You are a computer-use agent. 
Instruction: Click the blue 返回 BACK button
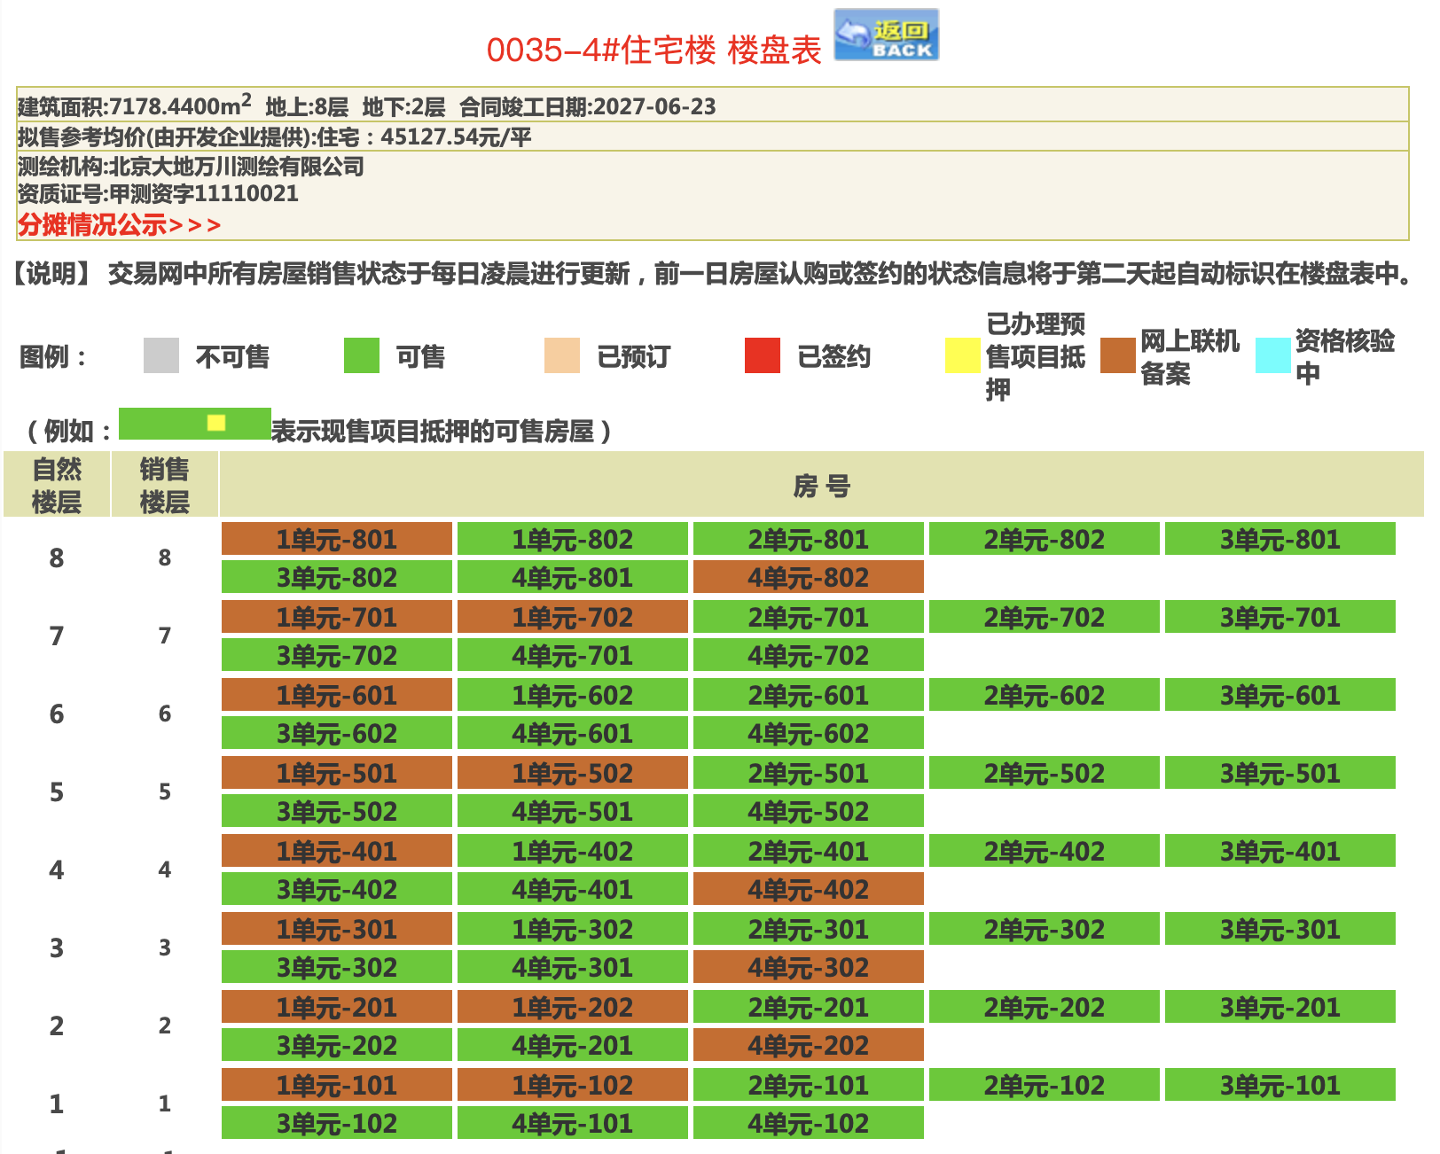point(886,35)
